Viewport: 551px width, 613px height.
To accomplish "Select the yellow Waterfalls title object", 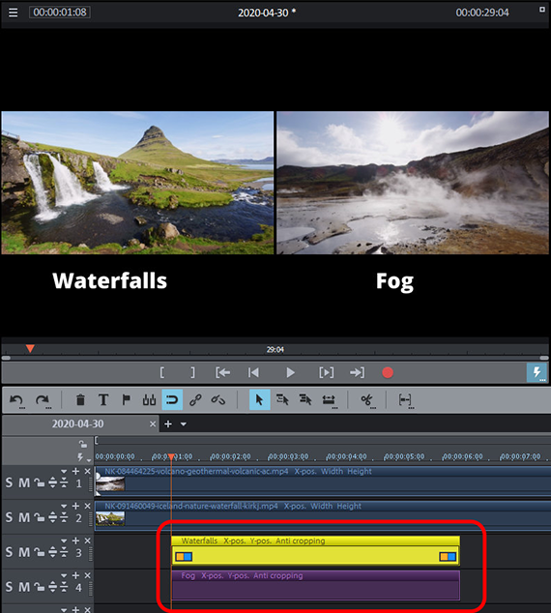I will point(315,551).
